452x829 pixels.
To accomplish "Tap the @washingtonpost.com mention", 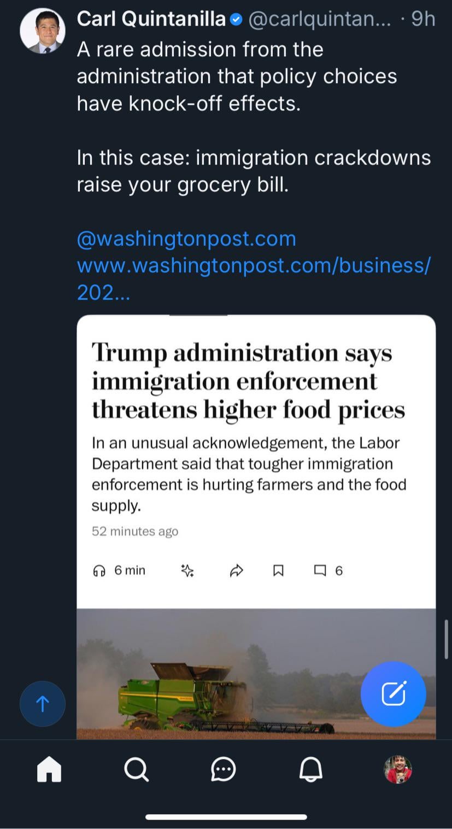I will coord(186,239).
